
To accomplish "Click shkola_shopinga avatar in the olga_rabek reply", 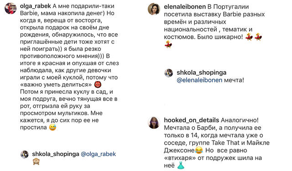I will point(24,155).
